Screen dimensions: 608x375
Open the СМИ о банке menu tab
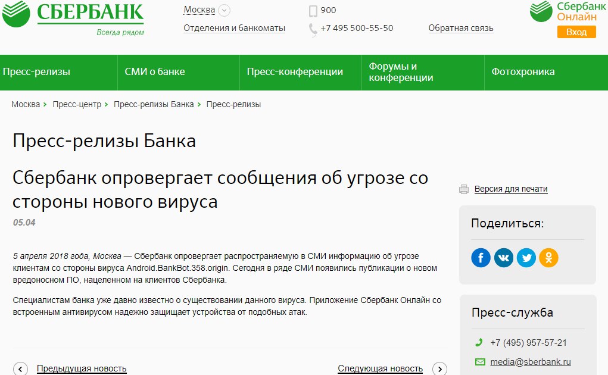[179, 72]
